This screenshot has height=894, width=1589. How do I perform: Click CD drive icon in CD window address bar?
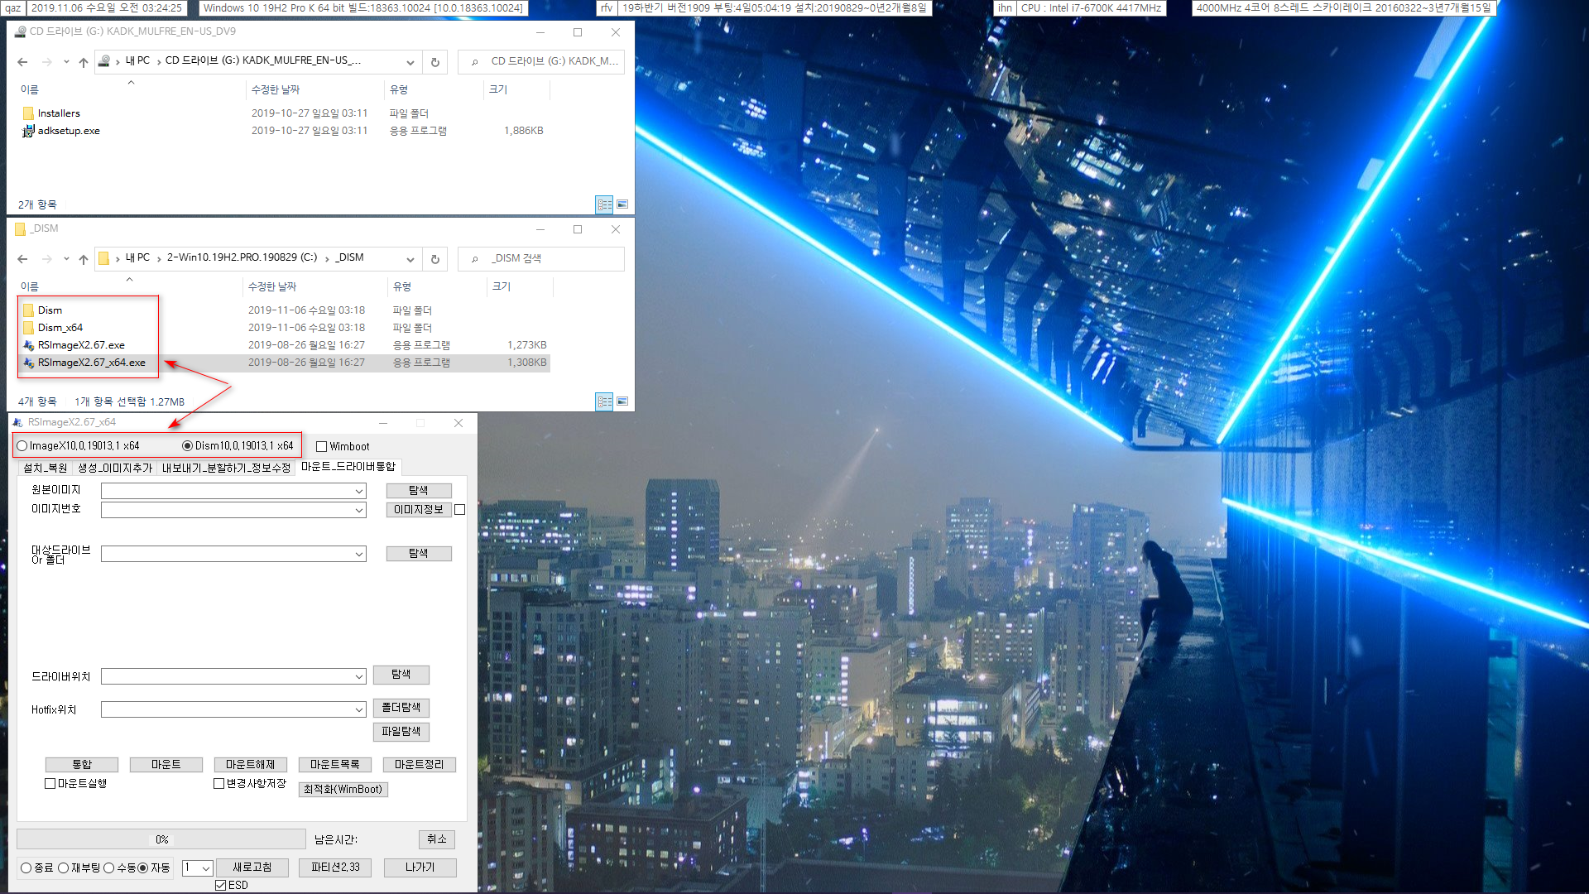[x=104, y=60]
